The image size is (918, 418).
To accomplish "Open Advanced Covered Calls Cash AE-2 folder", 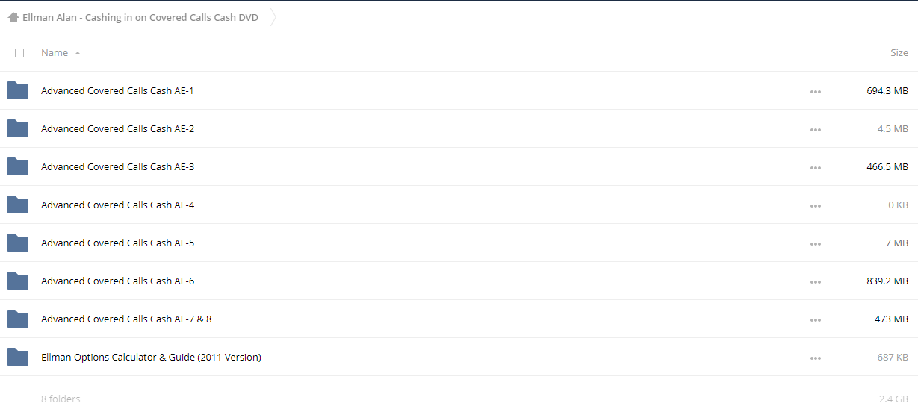I will tap(117, 128).
